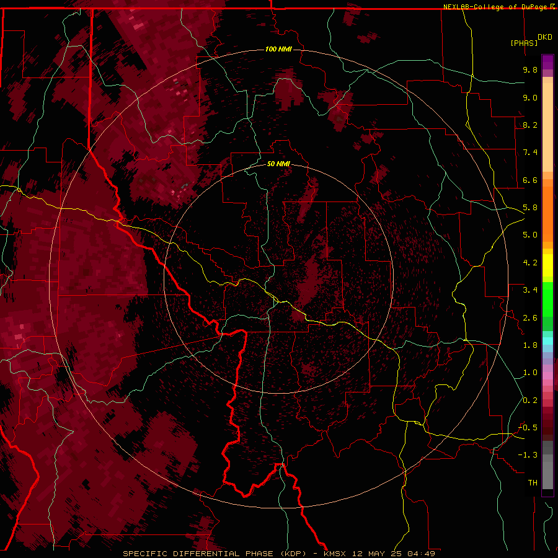Click the 1.0 scale value
The image size is (558, 558).
click(x=530, y=373)
